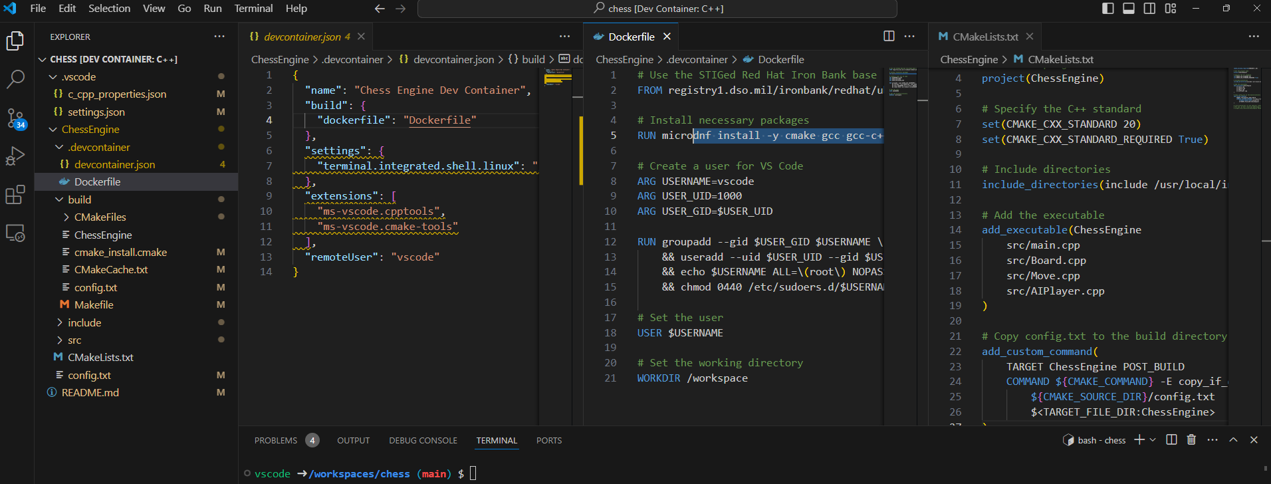
Task: Open the Run and Debug view
Action: tap(15, 157)
